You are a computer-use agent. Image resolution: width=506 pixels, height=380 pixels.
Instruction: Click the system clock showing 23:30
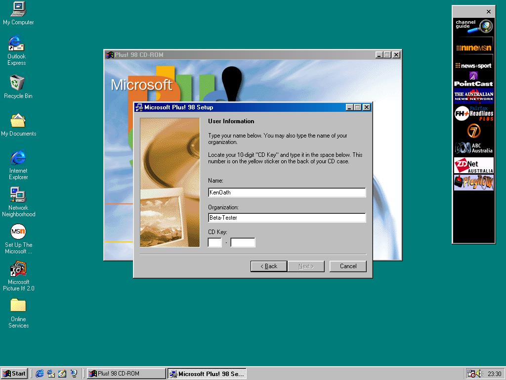click(x=494, y=374)
